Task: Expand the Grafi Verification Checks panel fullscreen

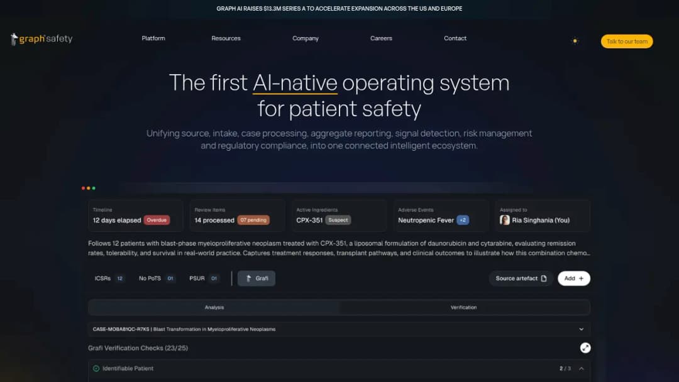Action: tap(585, 348)
